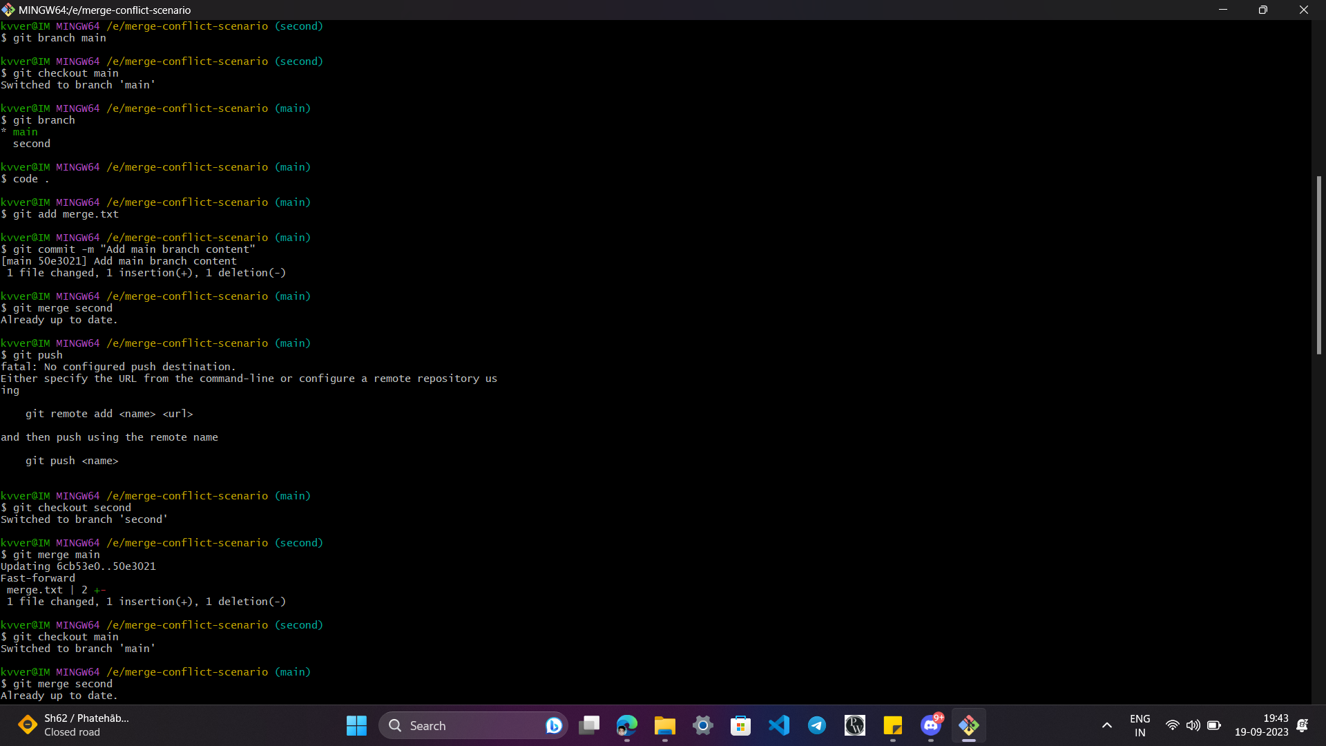Click the ENG IN language switcher
Screen dimensions: 1326x746
(x=1140, y=725)
